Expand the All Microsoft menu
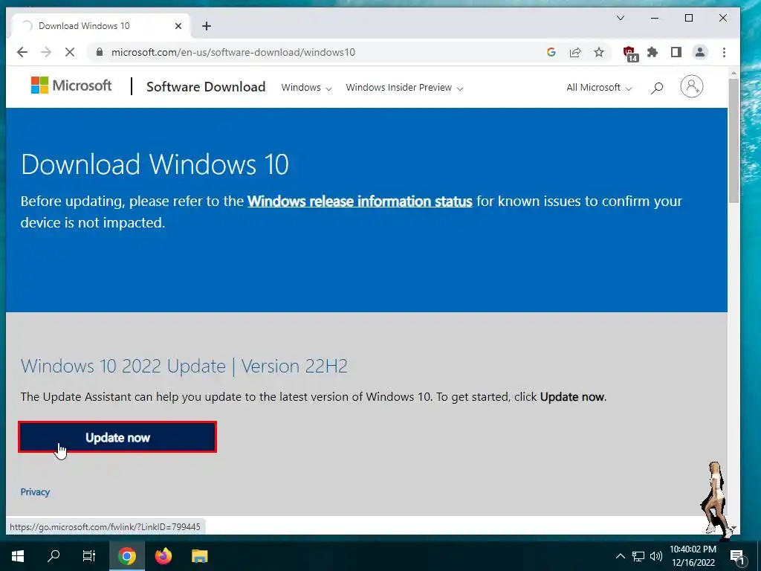761x571 pixels. coord(599,88)
